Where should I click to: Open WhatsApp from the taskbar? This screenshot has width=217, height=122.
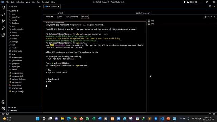click(x=87, y=119)
